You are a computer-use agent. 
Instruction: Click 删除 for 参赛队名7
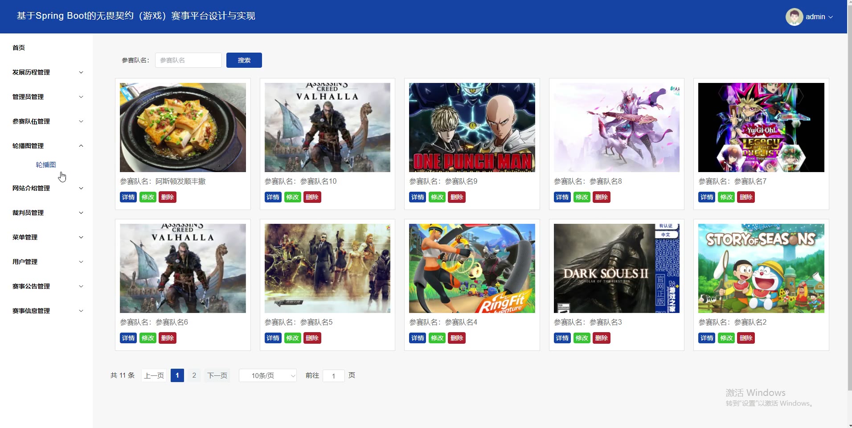tap(746, 197)
